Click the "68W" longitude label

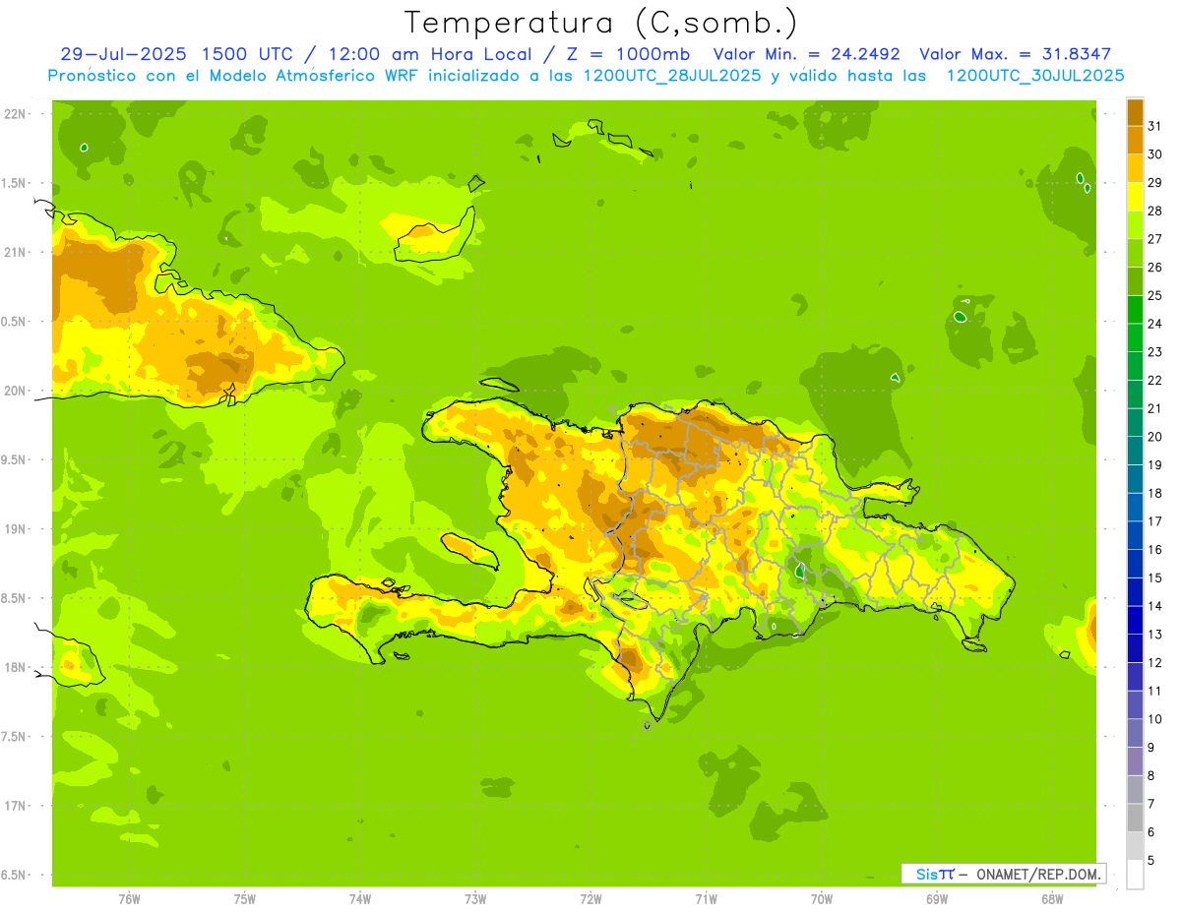click(1052, 899)
